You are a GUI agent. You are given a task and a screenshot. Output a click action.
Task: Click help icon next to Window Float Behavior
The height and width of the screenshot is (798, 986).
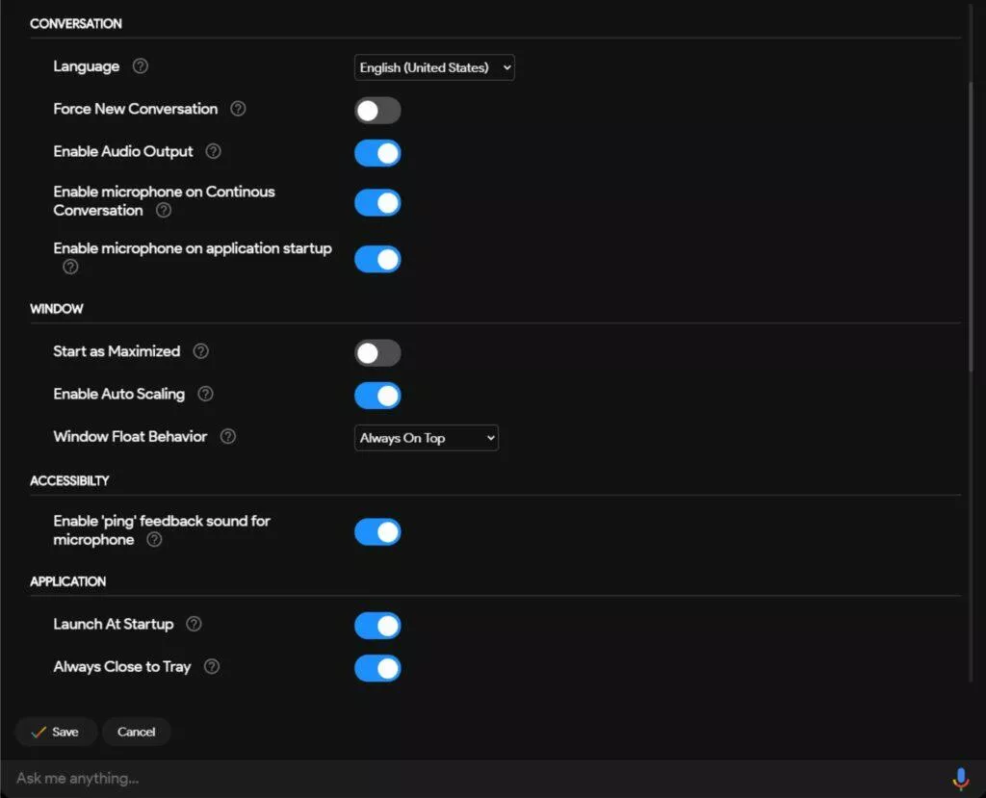click(227, 436)
